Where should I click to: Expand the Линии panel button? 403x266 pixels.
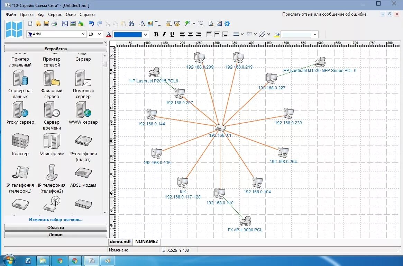click(55, 234)
